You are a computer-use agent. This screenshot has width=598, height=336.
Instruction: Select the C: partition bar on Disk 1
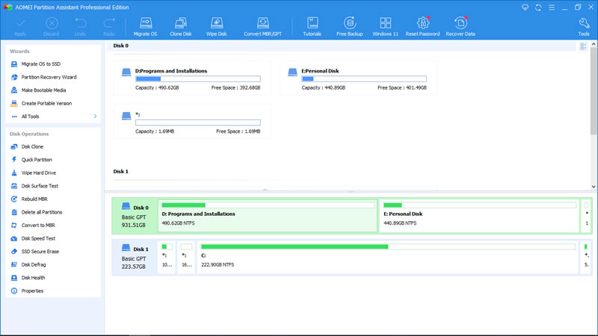click(387, 256)
